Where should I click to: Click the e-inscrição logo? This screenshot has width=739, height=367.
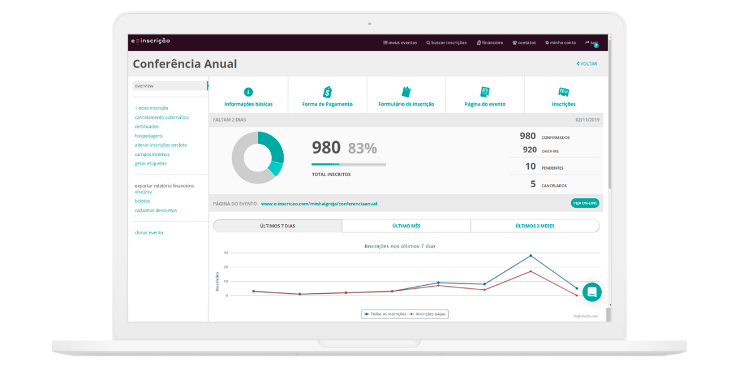150,41
